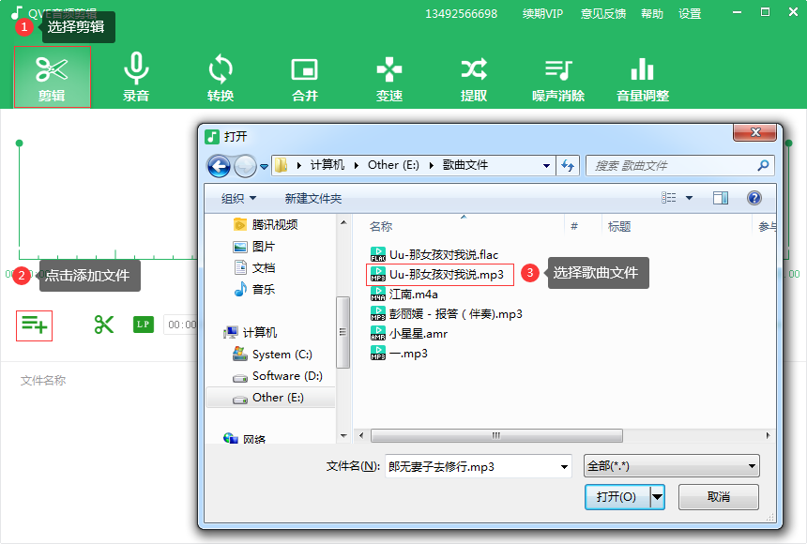Expand breadcrumb arrow after 计算机
The height and width of the screenshot is (544, 807).
point(357,165)
